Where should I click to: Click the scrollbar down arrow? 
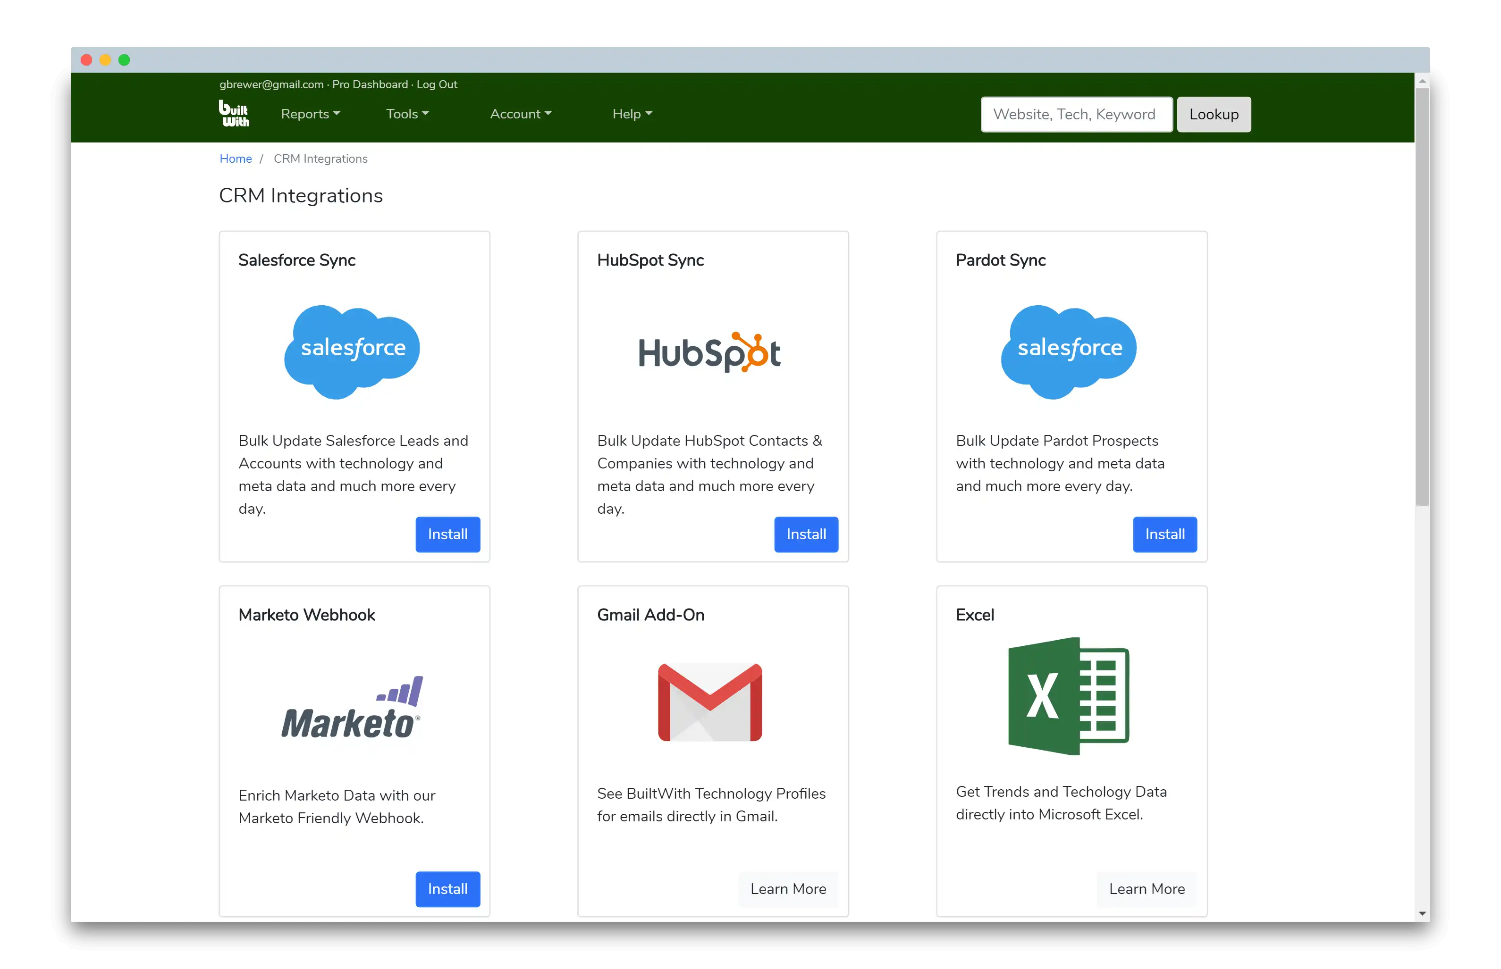(1422, 914)
